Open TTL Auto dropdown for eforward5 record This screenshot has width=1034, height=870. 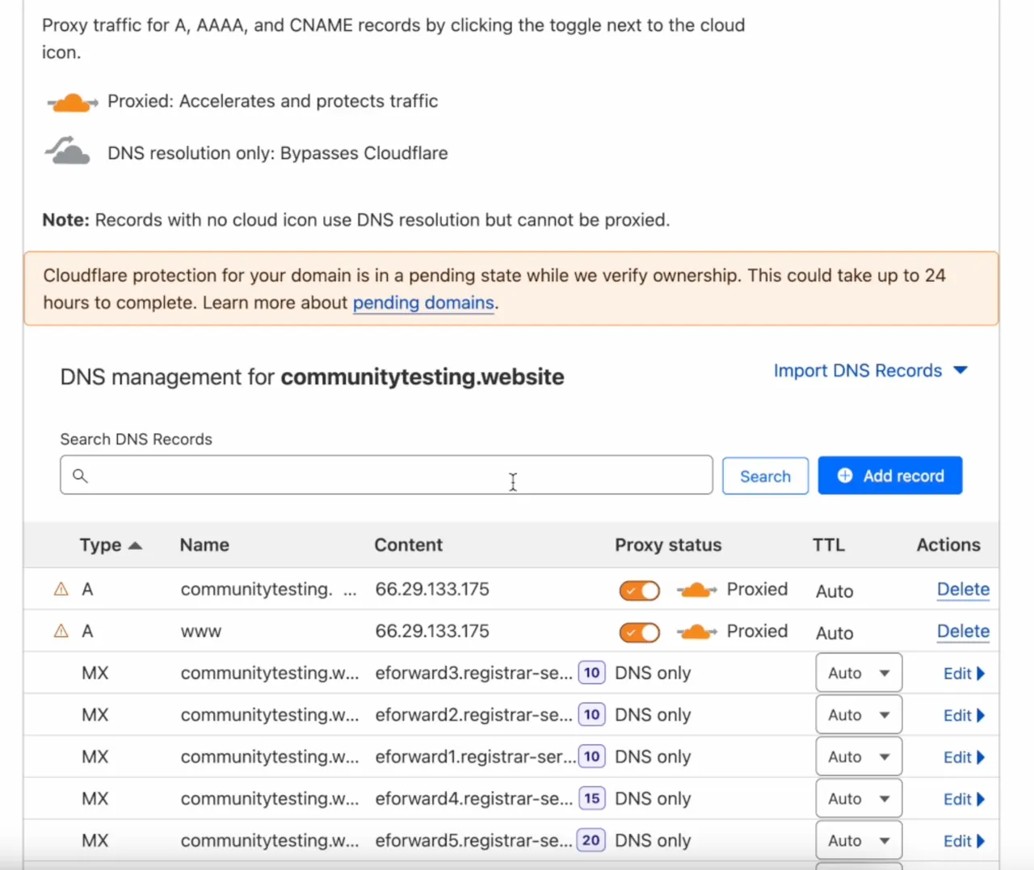pos(859,841)
